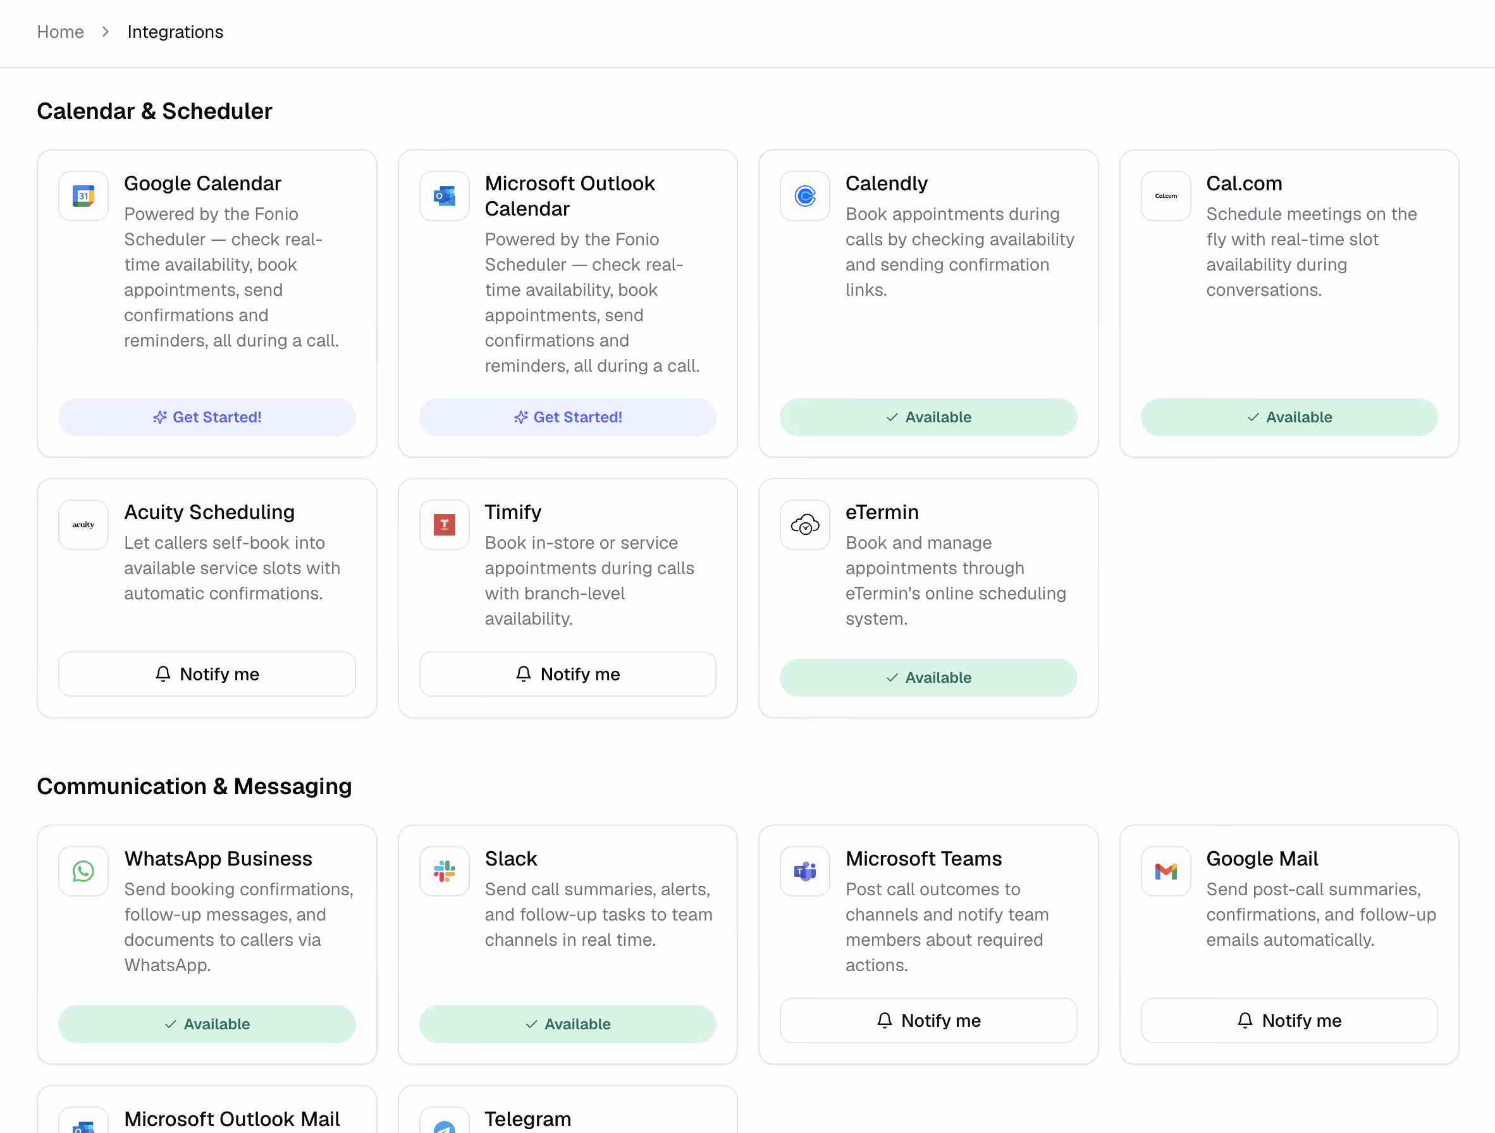Image resolution: width=1495 pixels, height=1133 pixels.
Task: Click the Calendly description text
Action: coord(960,252)
